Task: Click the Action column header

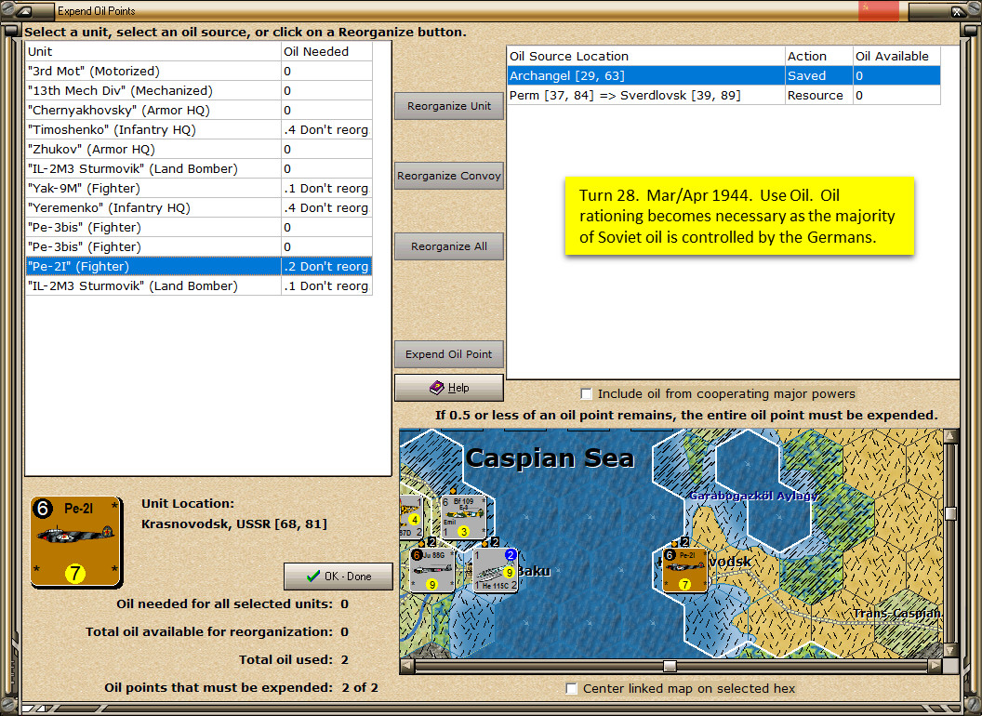Action: coord(819,56)
